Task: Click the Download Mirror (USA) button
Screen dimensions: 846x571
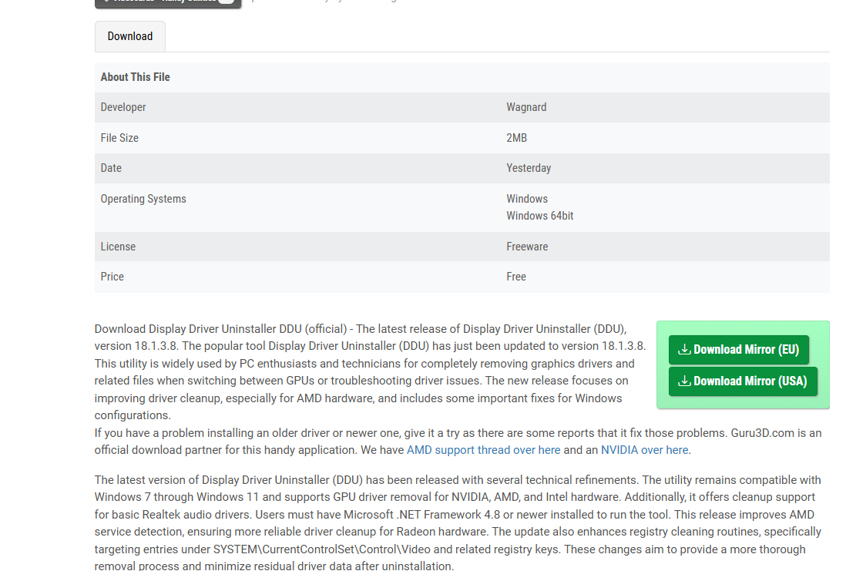Action: [743, 381]
